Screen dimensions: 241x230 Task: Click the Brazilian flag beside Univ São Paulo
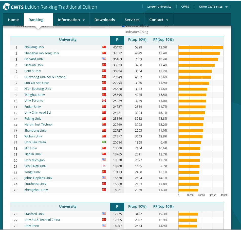(104, 142)
